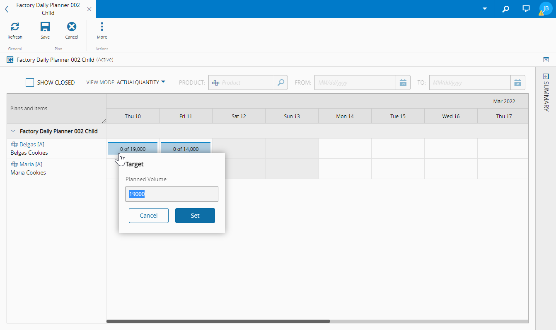The height and width of the screenshot is (330, 556).
Task: Open the JB user avatar menu
Action: (546, 9)
